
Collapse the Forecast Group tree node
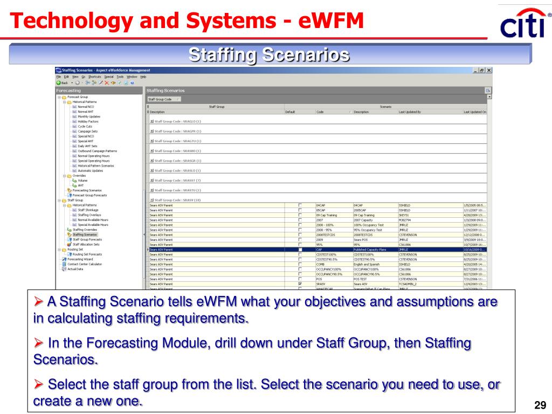tap(59, 97)
